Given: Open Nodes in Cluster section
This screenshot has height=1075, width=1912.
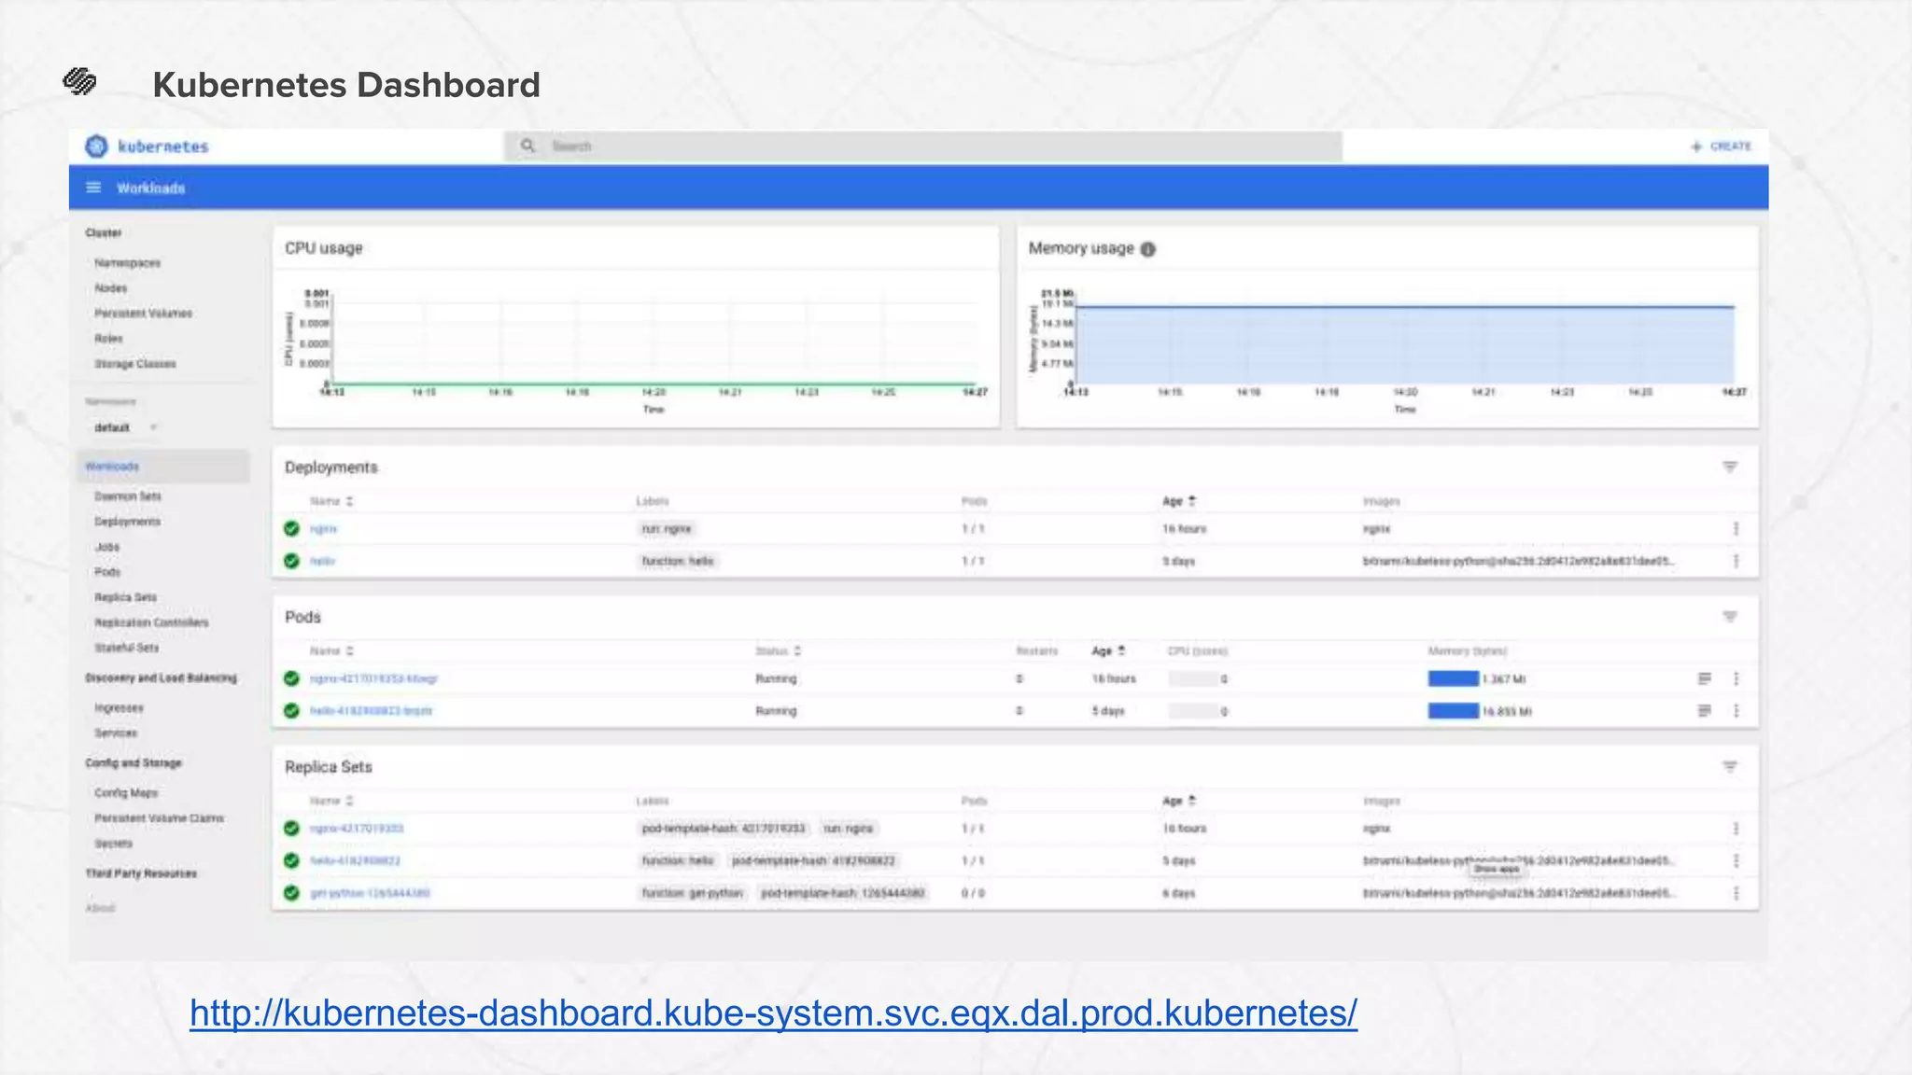Looking at the screenshot, I should [110, 288].
